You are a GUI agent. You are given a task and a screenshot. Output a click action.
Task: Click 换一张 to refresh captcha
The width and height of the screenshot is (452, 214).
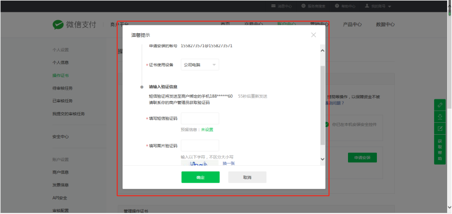(x=229, y=163)
